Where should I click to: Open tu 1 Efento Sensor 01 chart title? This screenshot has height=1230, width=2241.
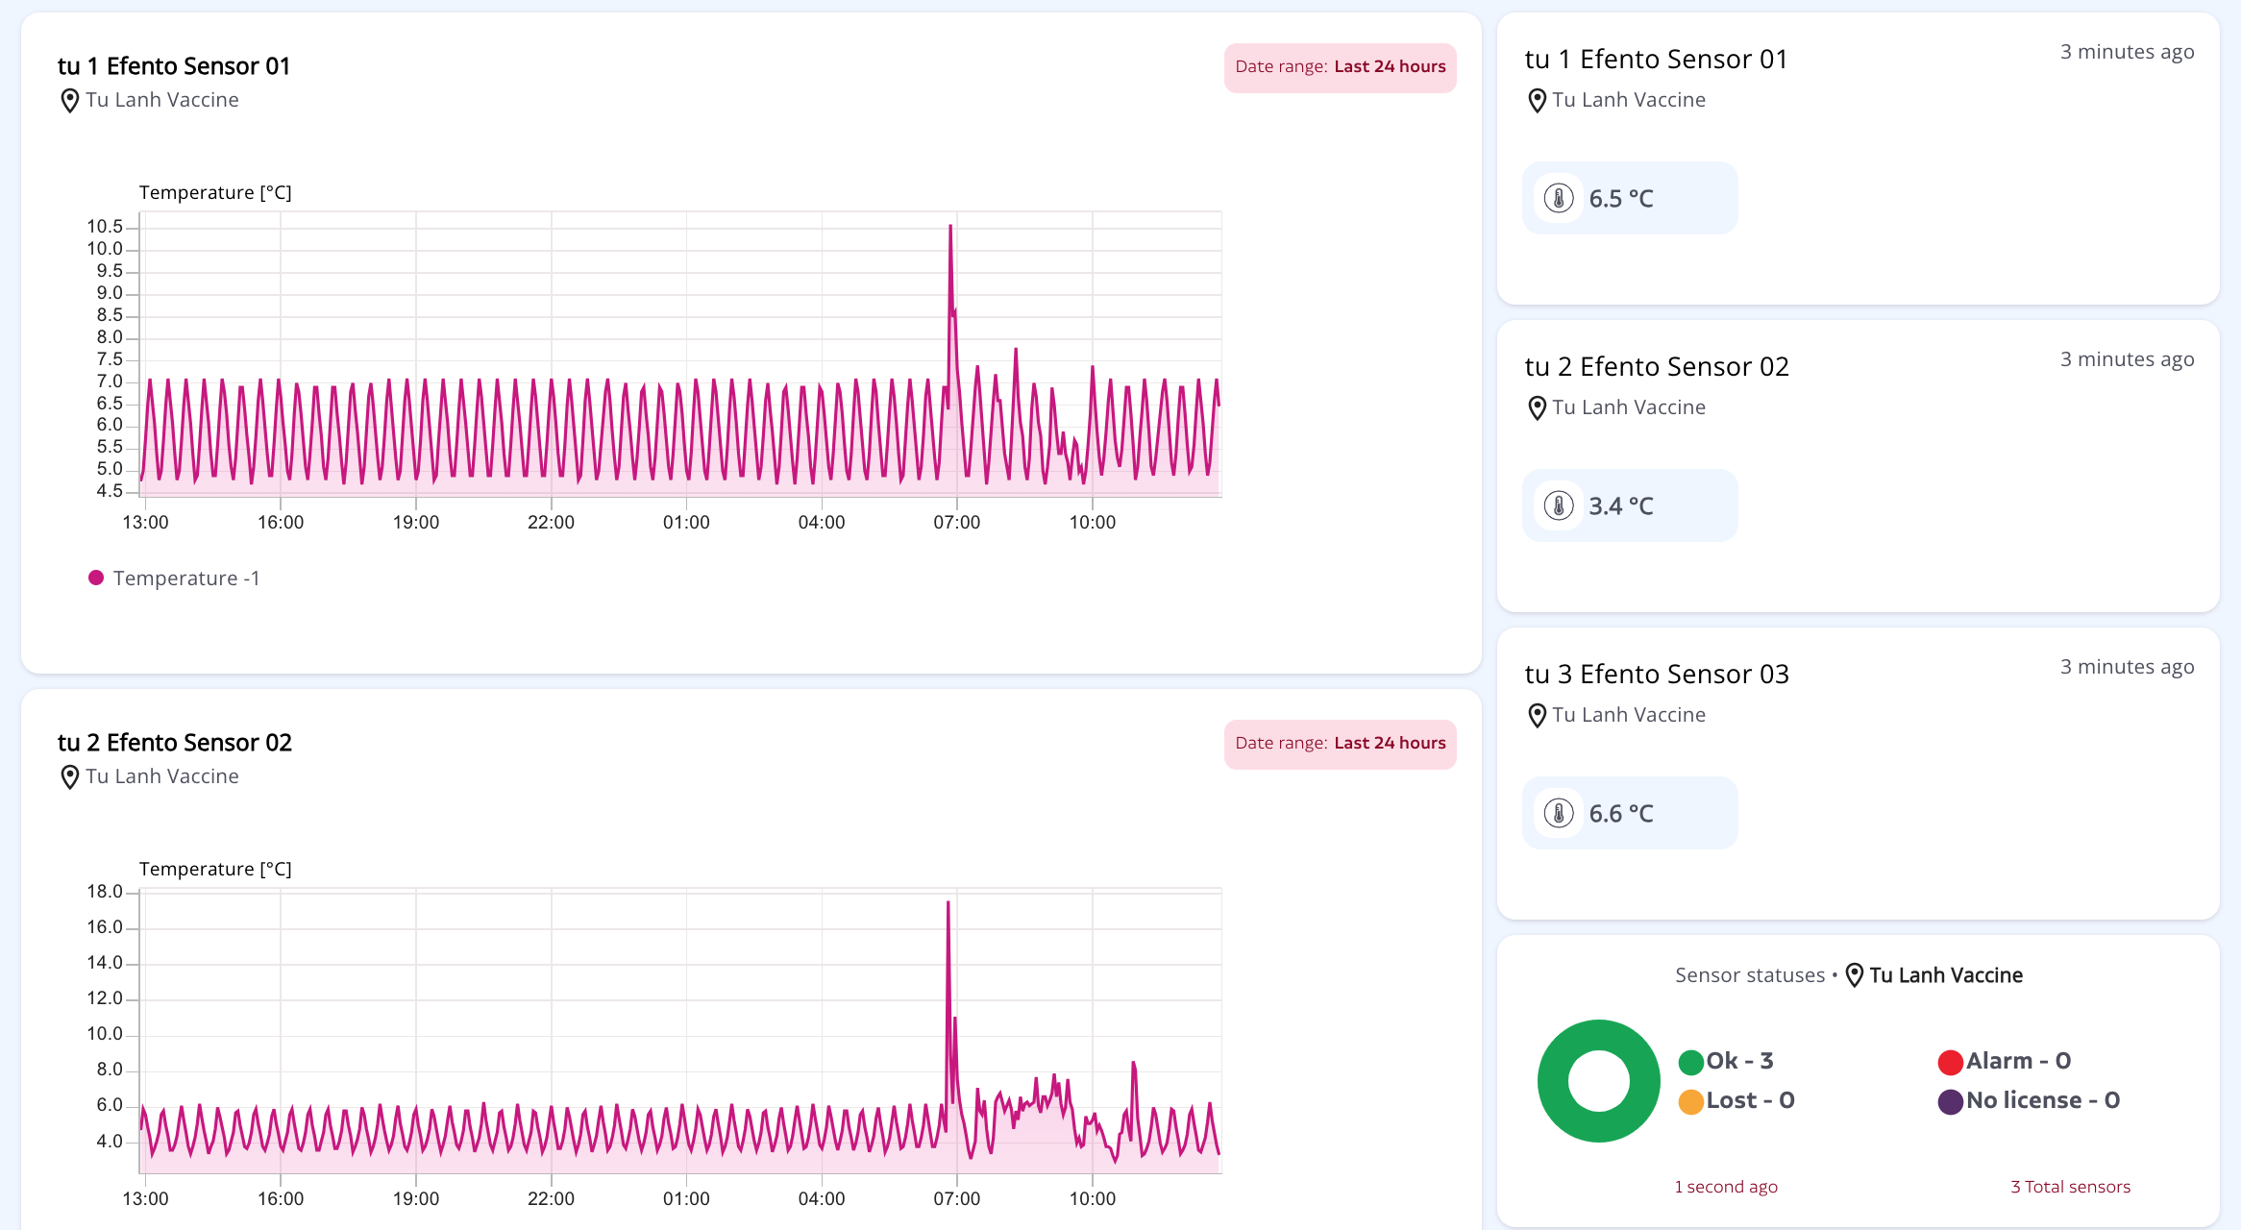click(174, 66)
